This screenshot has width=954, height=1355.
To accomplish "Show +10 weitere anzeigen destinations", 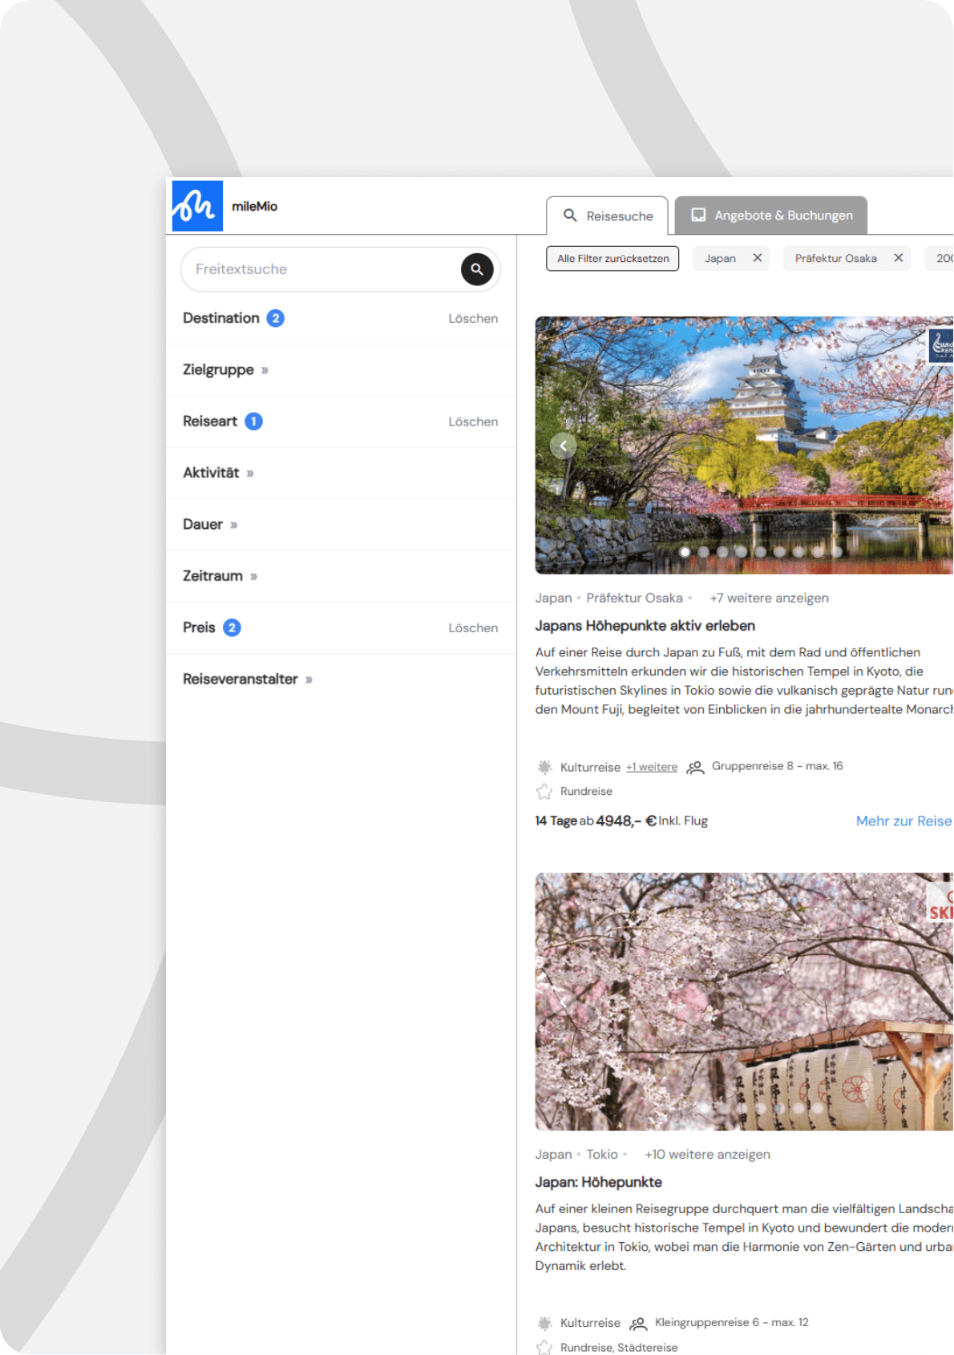I will [x=707, y=1155].
